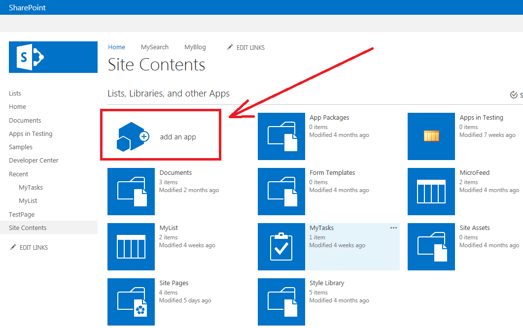Open the Documents library tile icon
The height and width of the screenshot is (328, 523).
click(131, 191)
